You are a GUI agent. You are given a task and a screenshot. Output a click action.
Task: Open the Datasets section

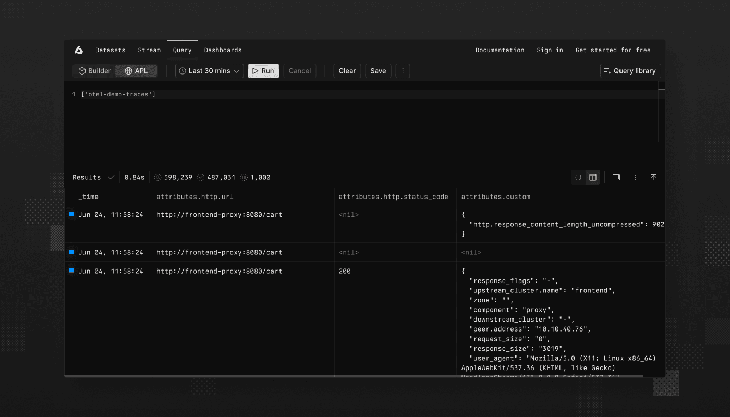pyautogui.click(x=110, y=50)
